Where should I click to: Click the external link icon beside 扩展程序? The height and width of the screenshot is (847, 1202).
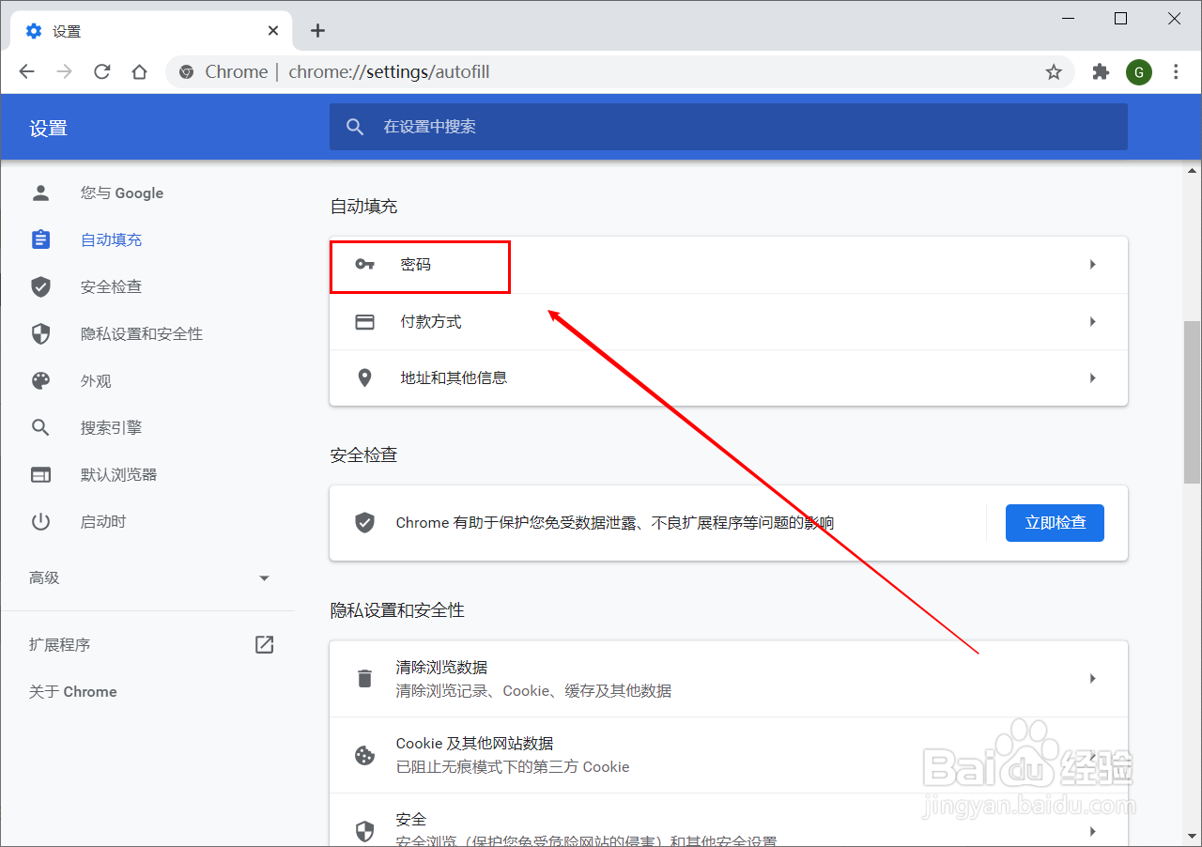[265, 644]
